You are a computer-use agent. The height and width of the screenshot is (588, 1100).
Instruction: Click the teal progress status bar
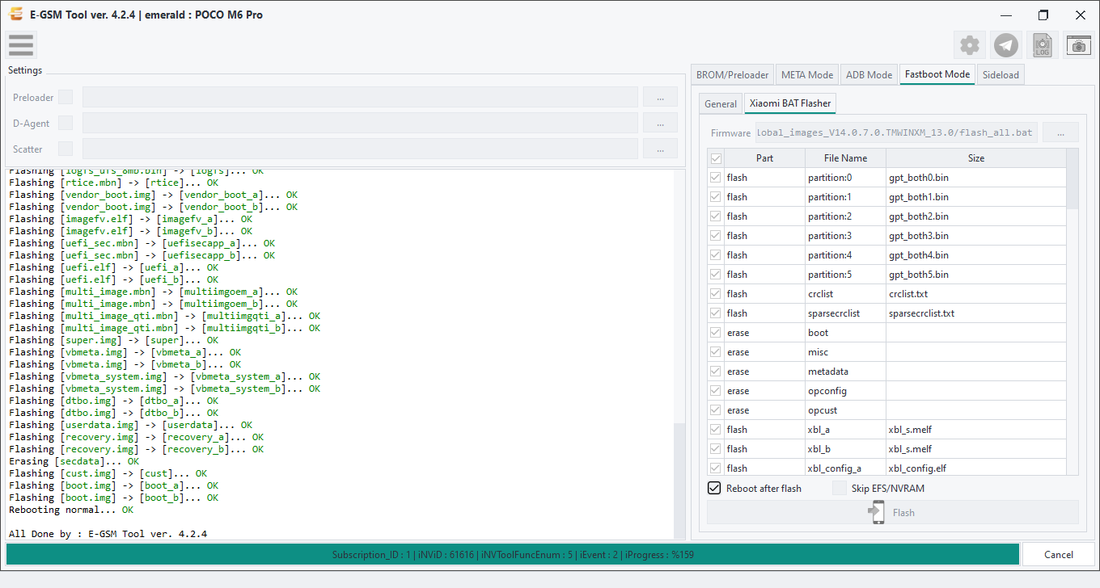(x=513, y=554)
